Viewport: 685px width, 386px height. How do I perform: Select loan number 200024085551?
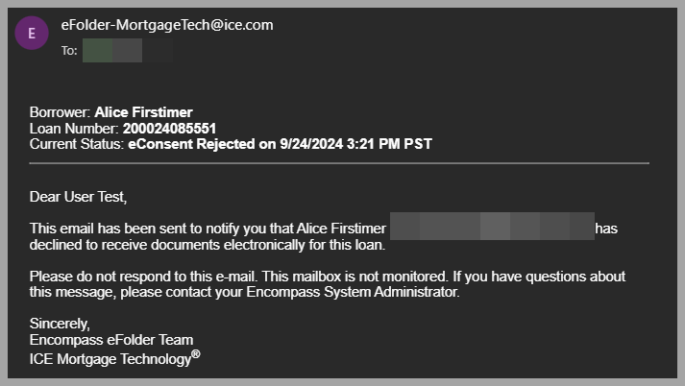169,128
